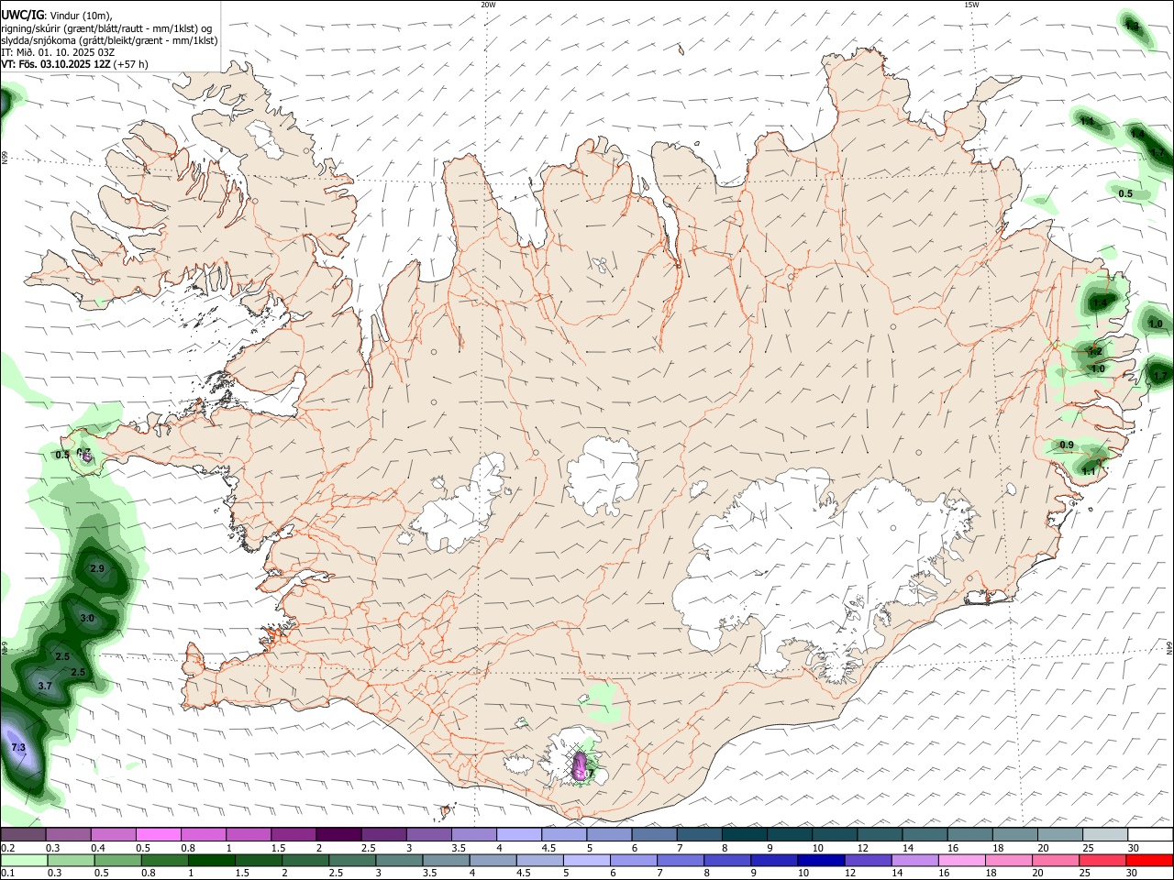Select the 3.7 precipitation label
This screenshot has width=1174, height=880.
coord(45,686)
